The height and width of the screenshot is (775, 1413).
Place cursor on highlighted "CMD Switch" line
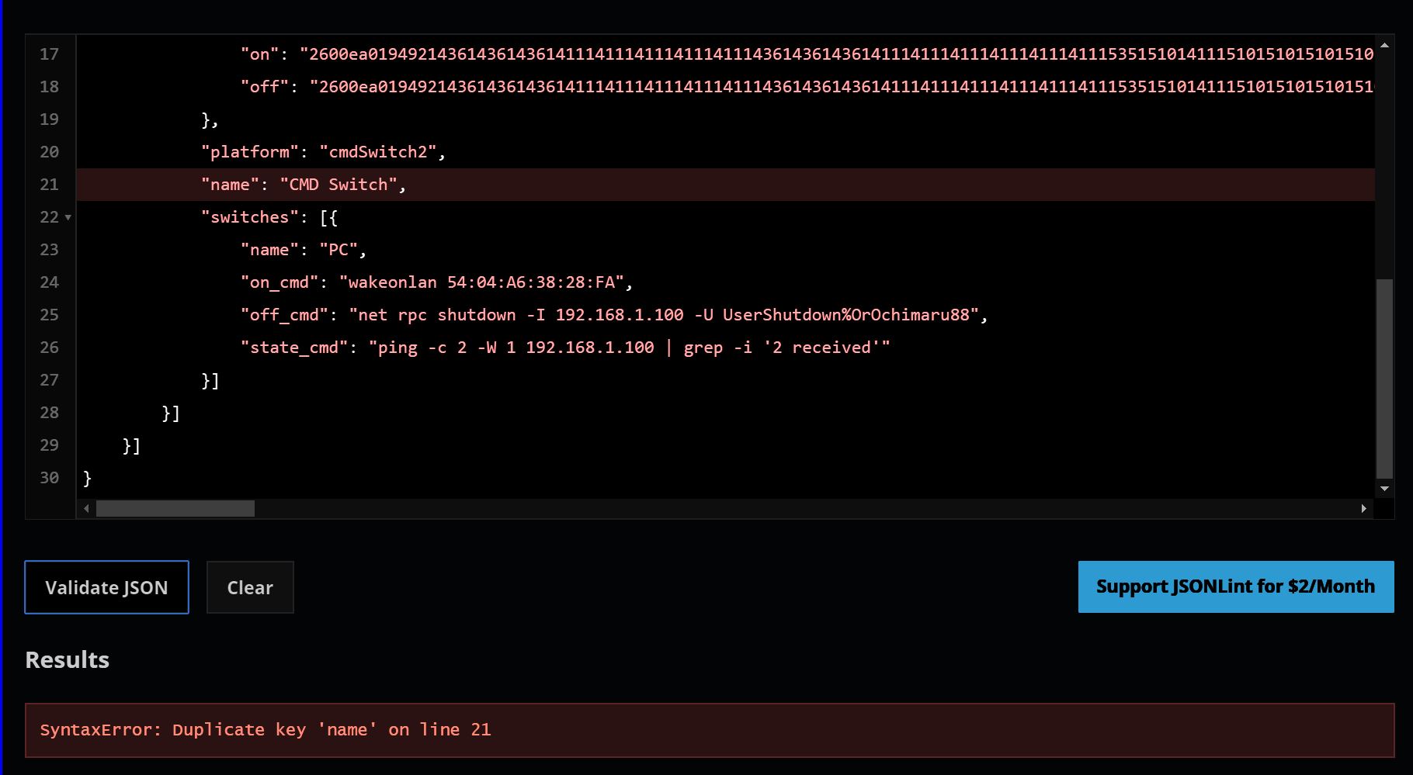(x=342, y=185)
